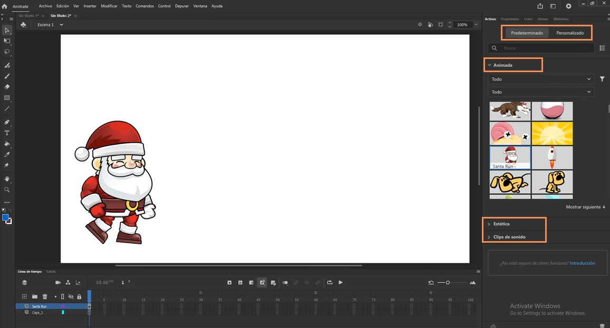Select the Free Transform tool
Viewport: 610px width, 328px height.
tap(7, 41)
